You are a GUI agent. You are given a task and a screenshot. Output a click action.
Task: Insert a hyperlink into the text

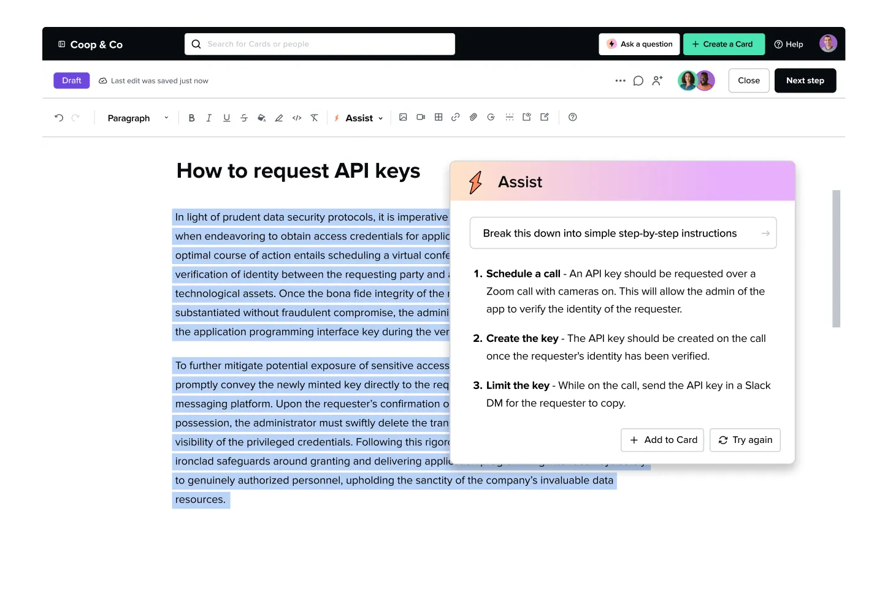456,117
